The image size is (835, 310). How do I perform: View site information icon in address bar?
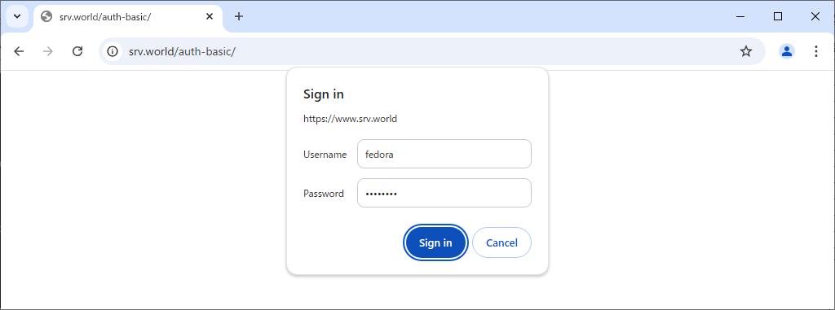(113, 51)
